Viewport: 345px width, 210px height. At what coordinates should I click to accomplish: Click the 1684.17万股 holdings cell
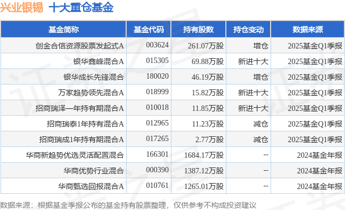(x=204, y=155)
